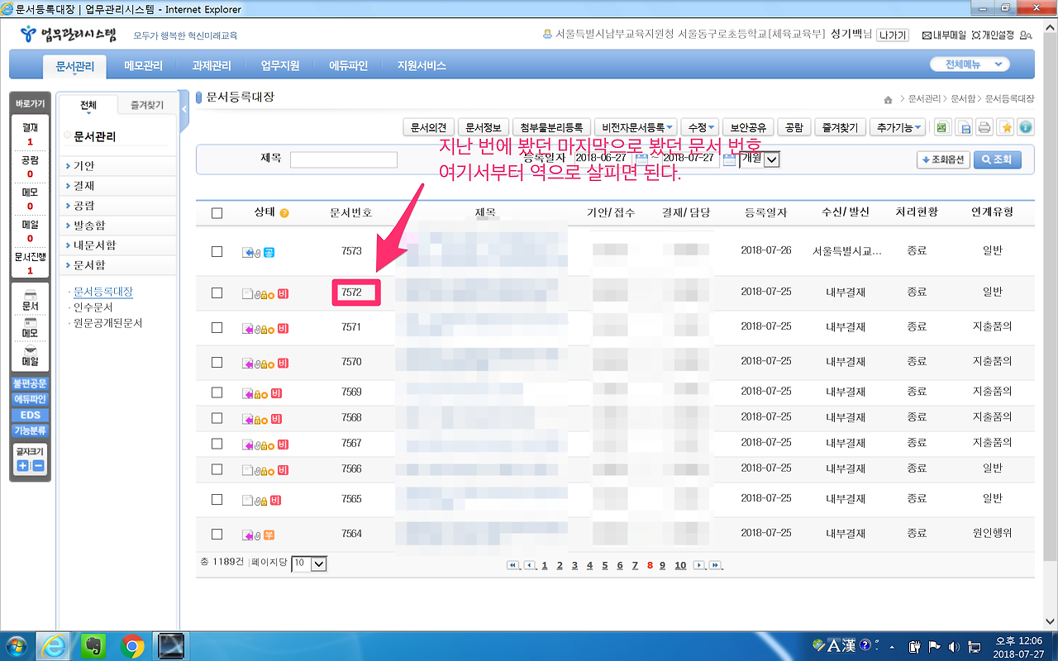Click the Excel export icon in toolbar
Screen dimensions: 1058x661
941,127
